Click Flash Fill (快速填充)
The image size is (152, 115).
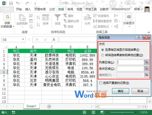pos(101,16)
